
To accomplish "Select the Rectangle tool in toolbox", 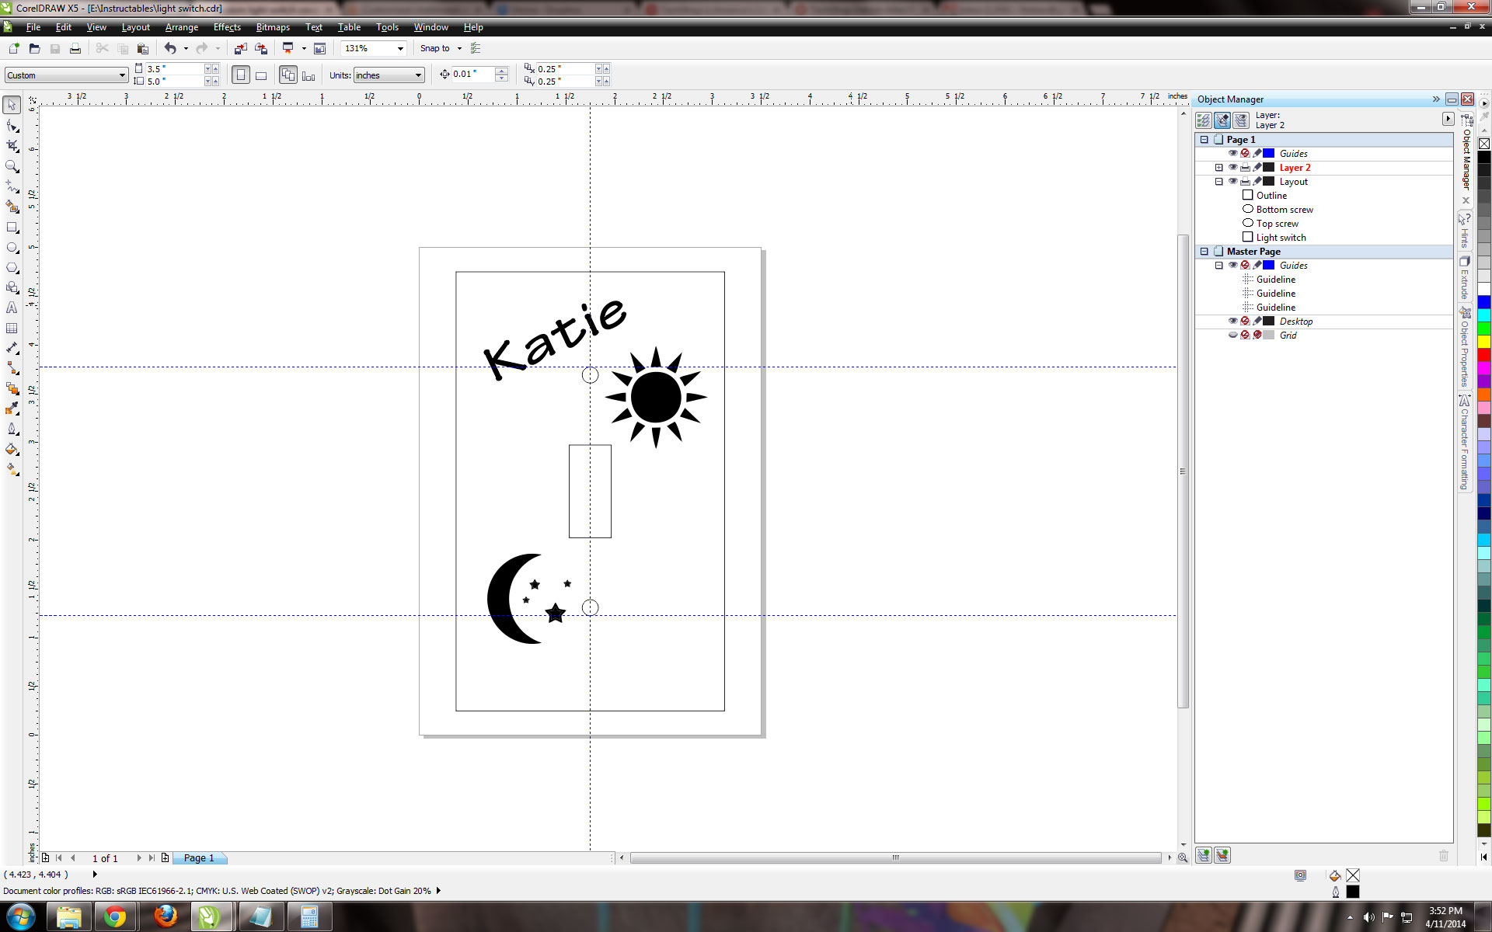I will click(12, 228).
